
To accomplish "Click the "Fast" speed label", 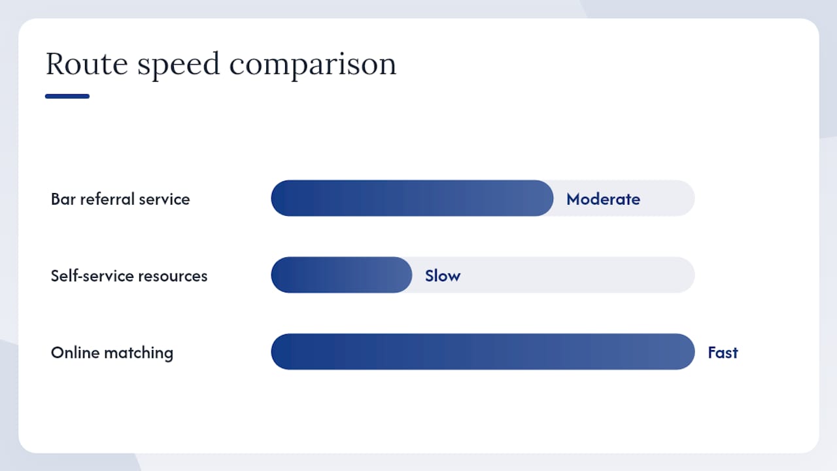I will [x=723, y=353].
